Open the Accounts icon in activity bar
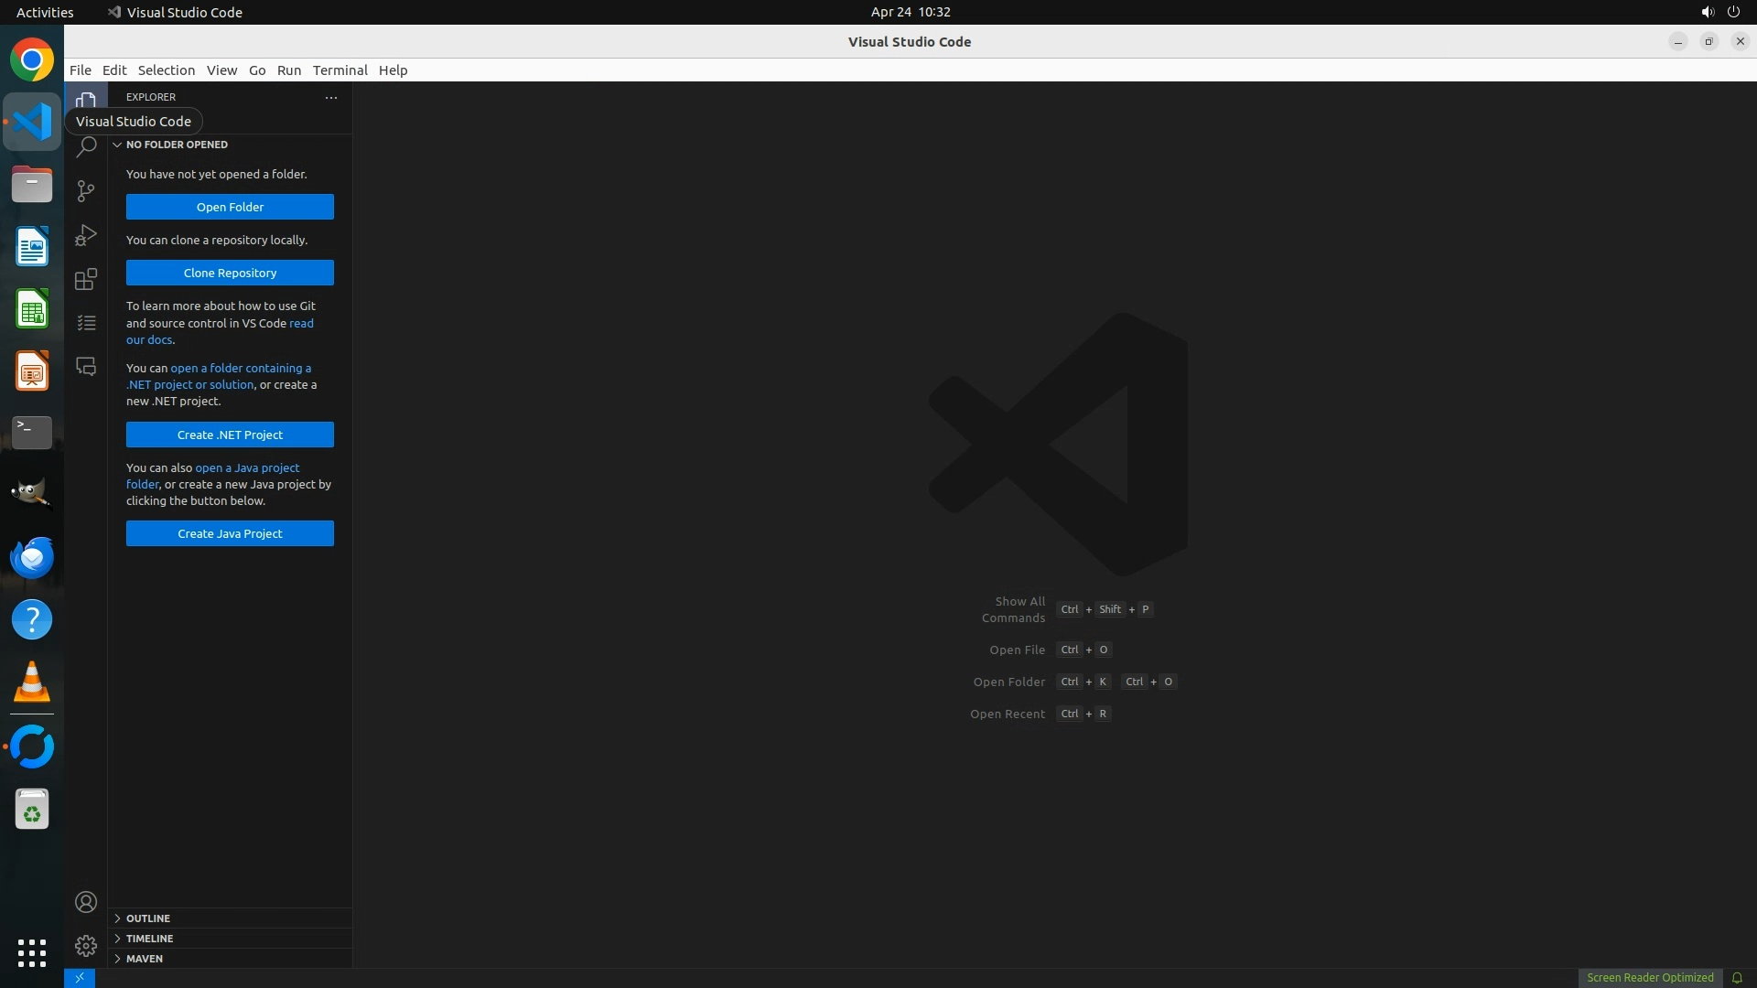 click(86, 902)
